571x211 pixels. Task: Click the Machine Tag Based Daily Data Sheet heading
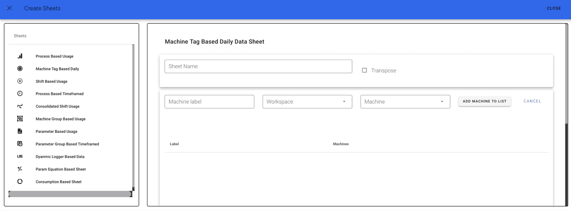point(215,42)
